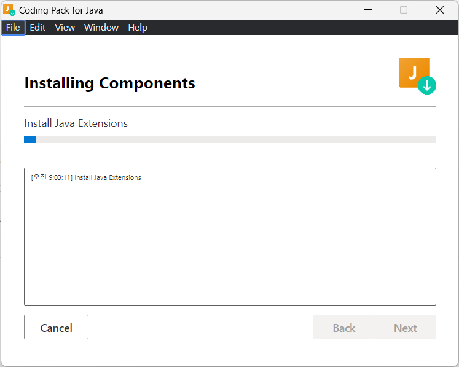Open the Edit menu
459x367 pixels.
(x=37, y=28)
